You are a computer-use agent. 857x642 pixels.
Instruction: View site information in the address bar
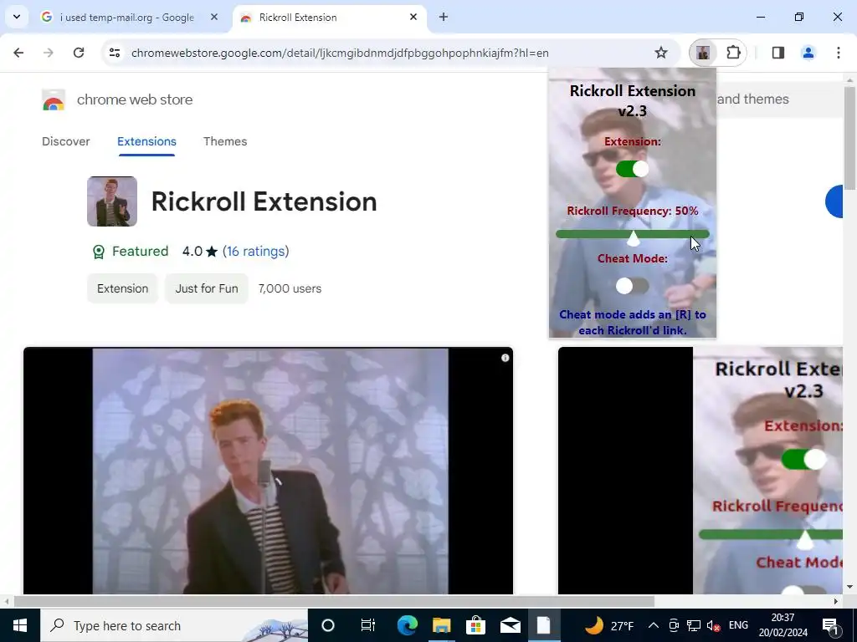pyautogui.click(x=115, y=53)
